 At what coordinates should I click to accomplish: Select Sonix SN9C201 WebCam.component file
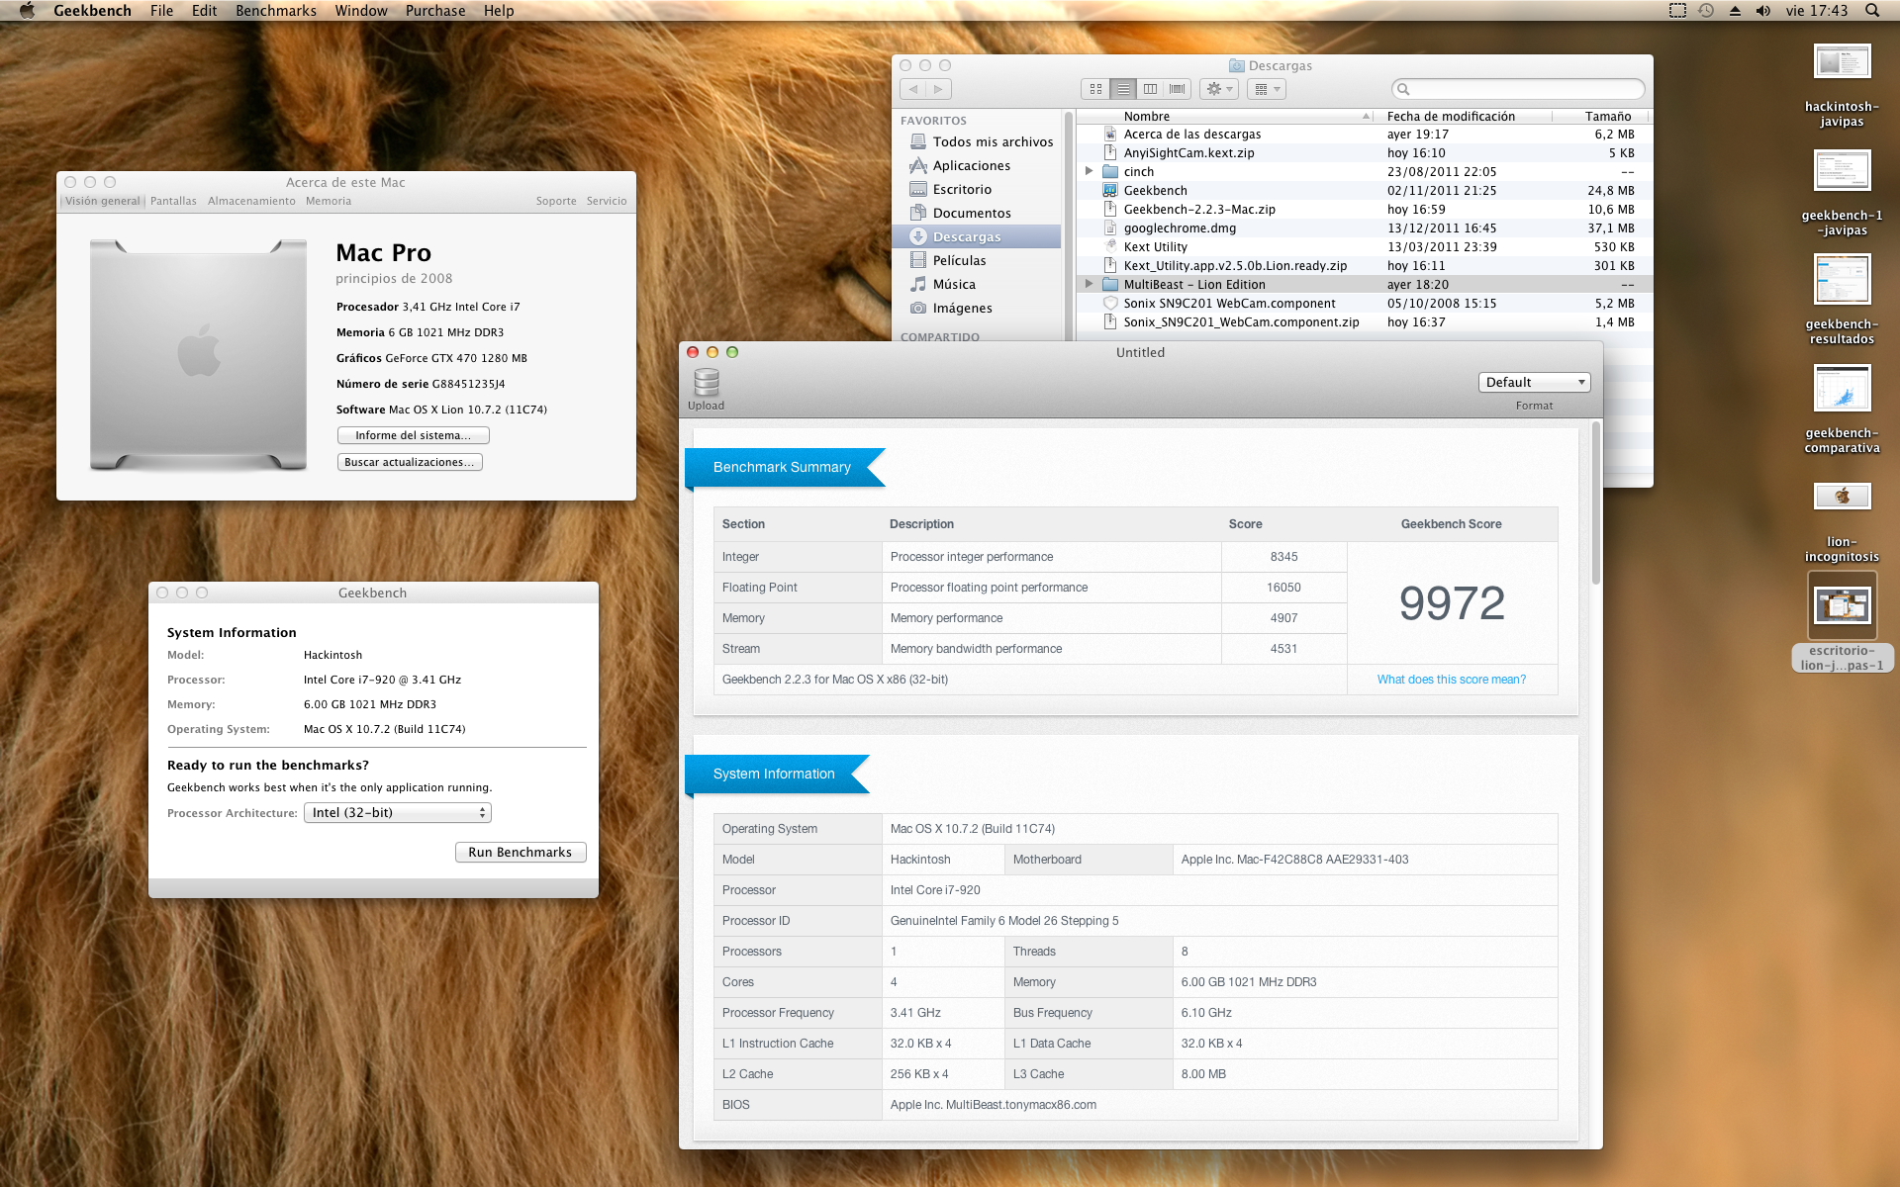click(1364, 303)
